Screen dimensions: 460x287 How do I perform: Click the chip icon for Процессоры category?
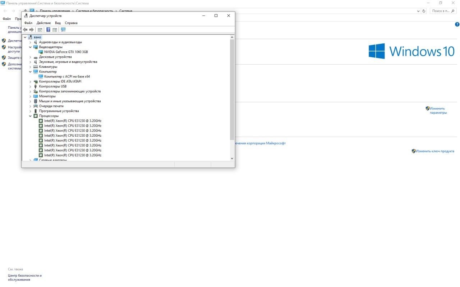click(36, 116)
